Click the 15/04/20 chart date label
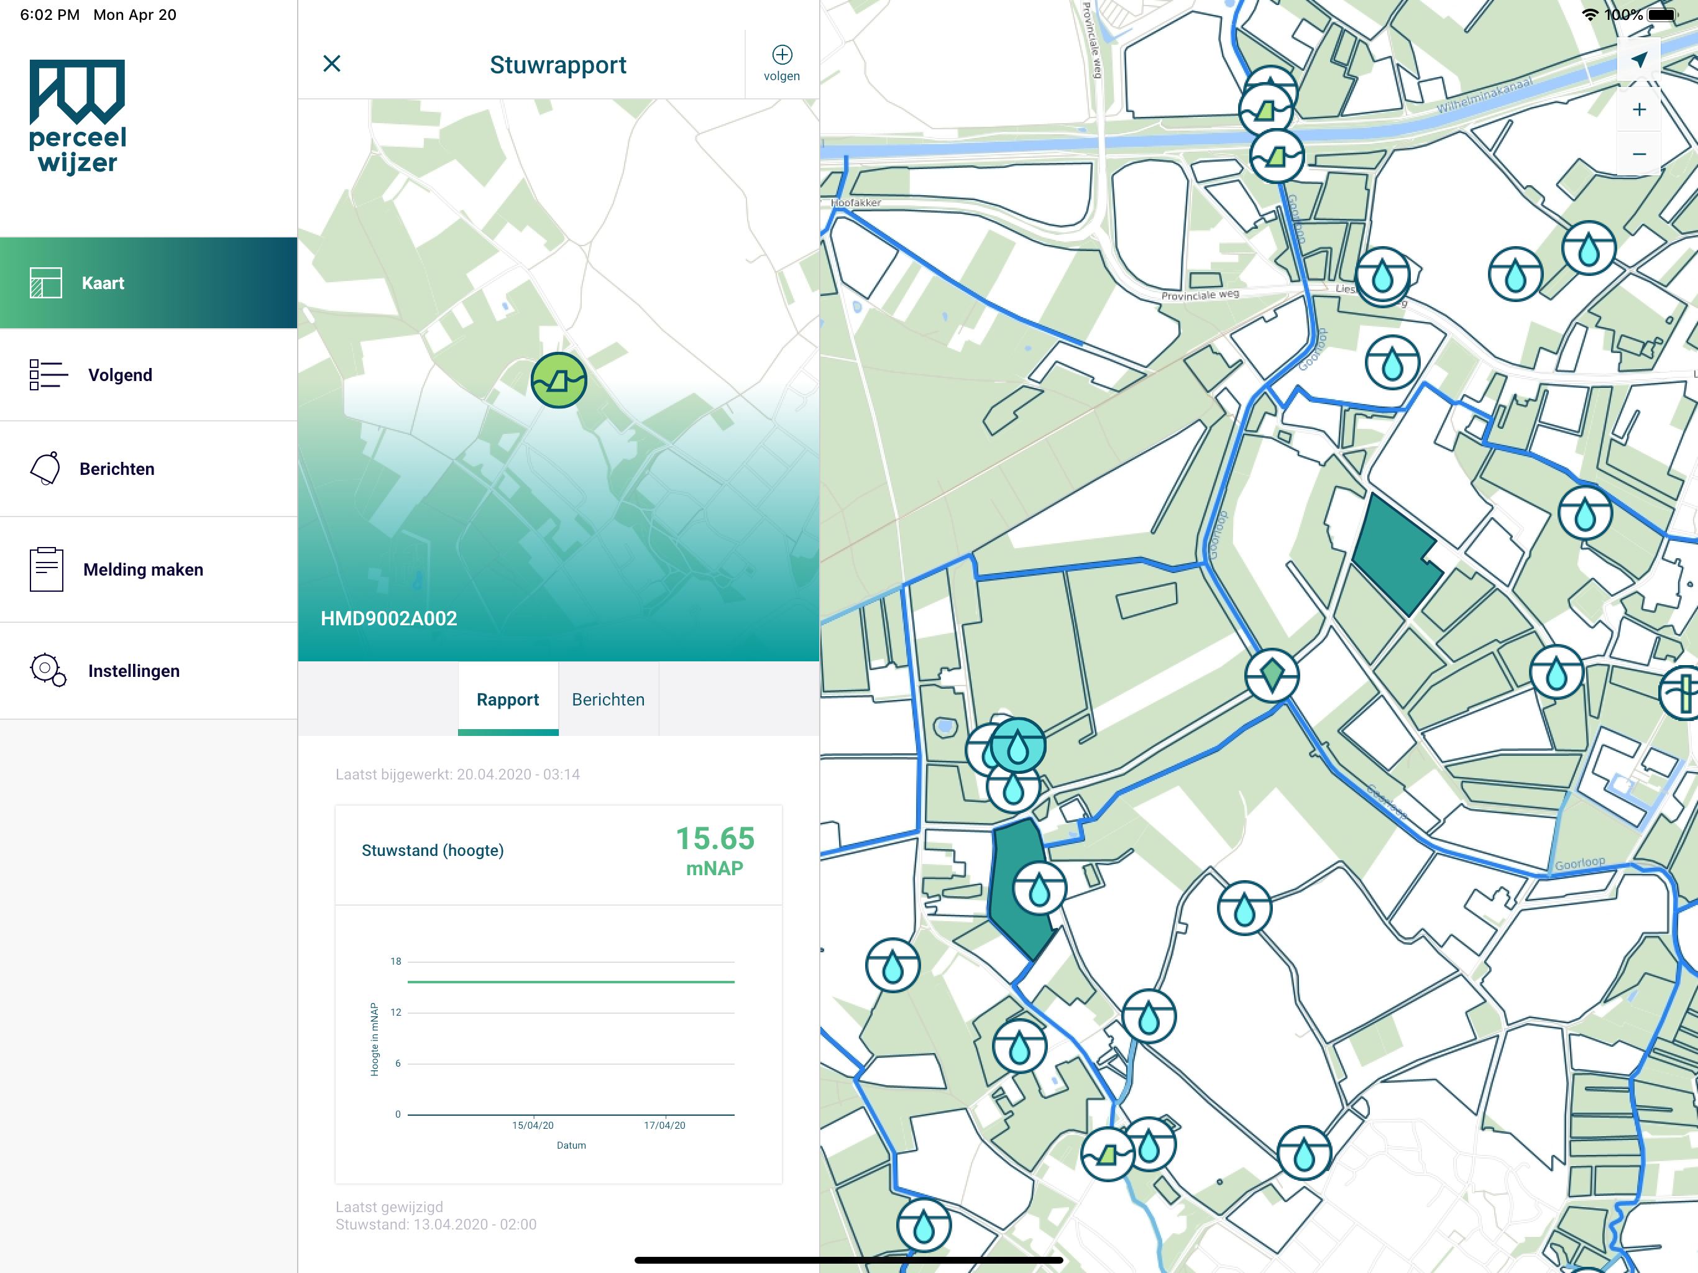This screenshot has height=1273, width=1698. 533,1125
